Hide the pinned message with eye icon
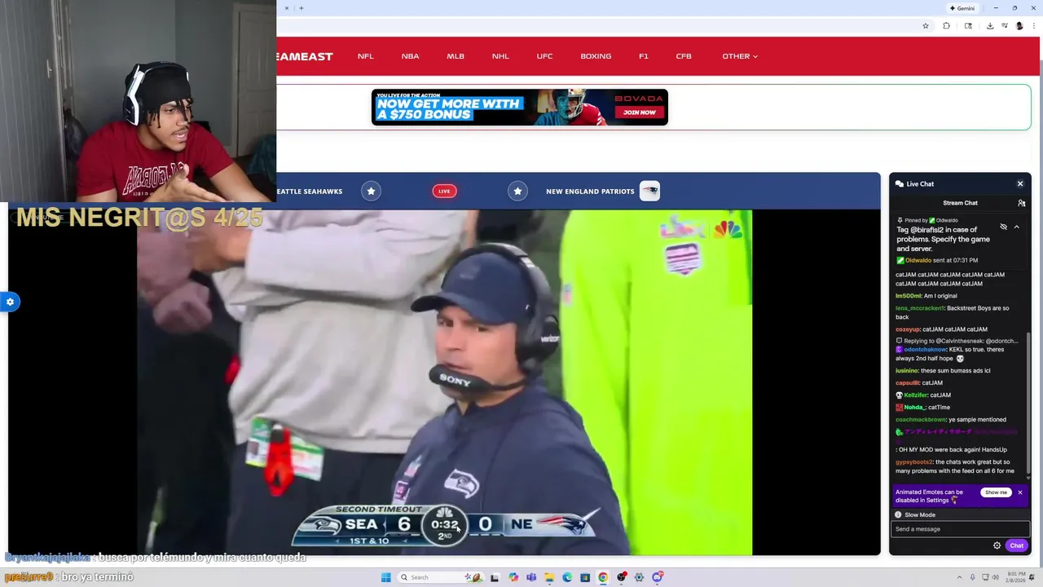Viewport: 1043px width, 587px height. point(1003,227)
